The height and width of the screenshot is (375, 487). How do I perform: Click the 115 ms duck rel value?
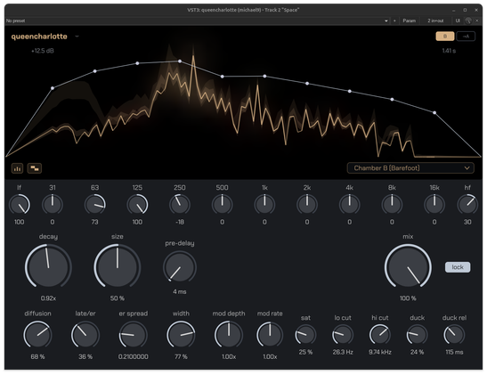454,352
